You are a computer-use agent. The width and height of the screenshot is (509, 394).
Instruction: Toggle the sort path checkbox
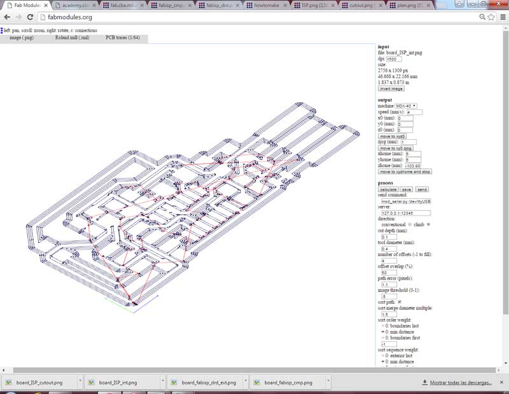click(x=400, y=302)
